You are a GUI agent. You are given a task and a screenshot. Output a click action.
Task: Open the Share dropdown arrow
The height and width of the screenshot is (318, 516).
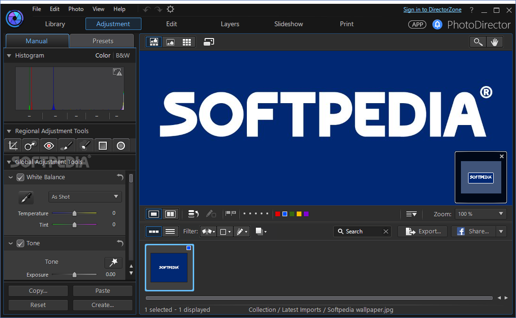click(501, 231)
